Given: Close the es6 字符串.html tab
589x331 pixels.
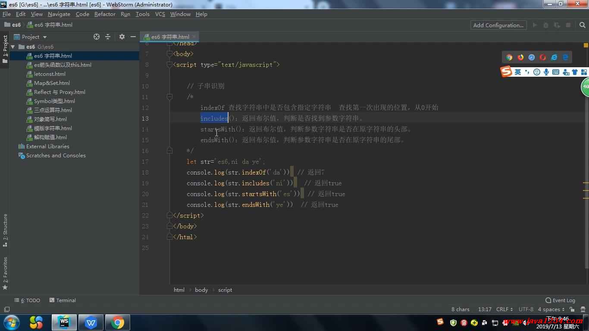Looking at the screenshot, I should click(194, 37).
